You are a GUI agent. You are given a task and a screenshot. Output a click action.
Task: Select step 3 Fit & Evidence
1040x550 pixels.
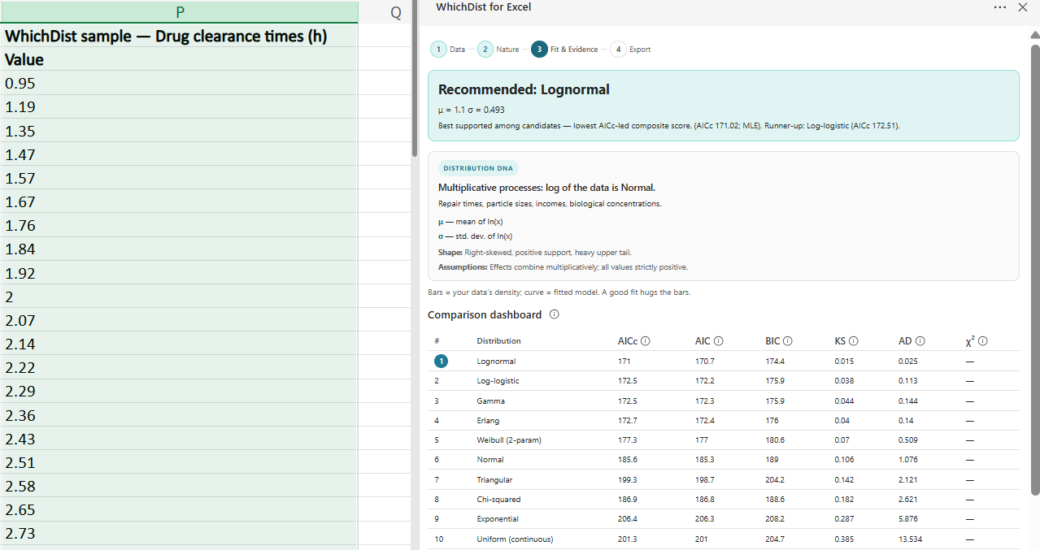pyautogui.click(x=564, y=49)
